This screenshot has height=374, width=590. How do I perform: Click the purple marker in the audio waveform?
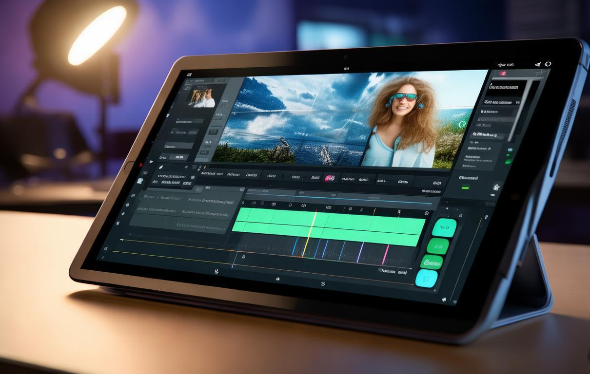[x=360, y=252]
